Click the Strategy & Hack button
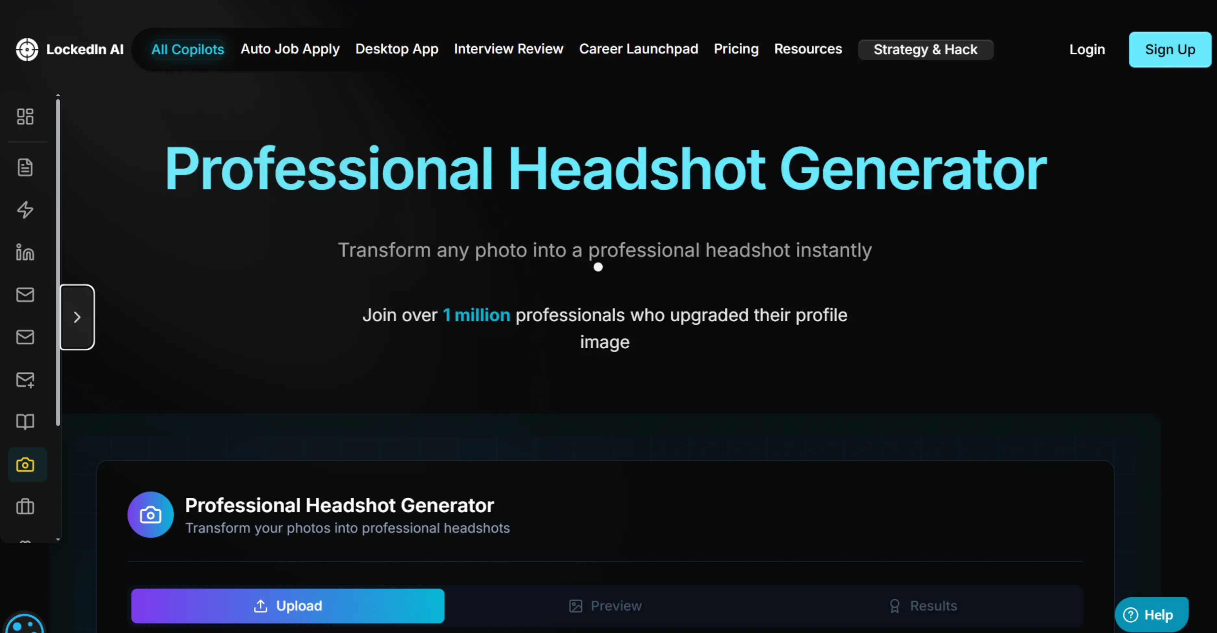The width and height of the screenshot is (1217, 633). (x=926, y=50)
